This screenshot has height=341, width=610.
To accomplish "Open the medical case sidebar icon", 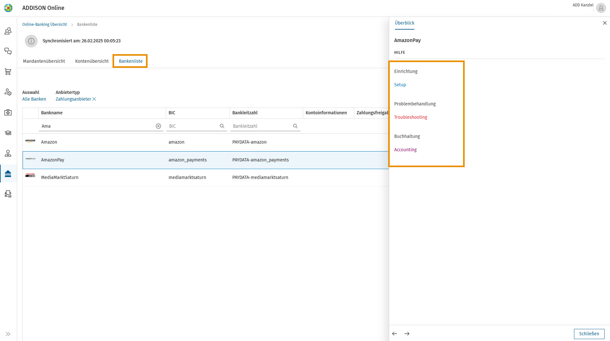I will [x=8, y=112].
